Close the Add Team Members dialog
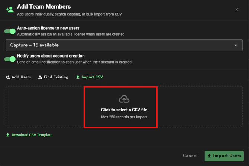Image resolution: width=249 pixels, height=166 pixels. click(237, 9)
